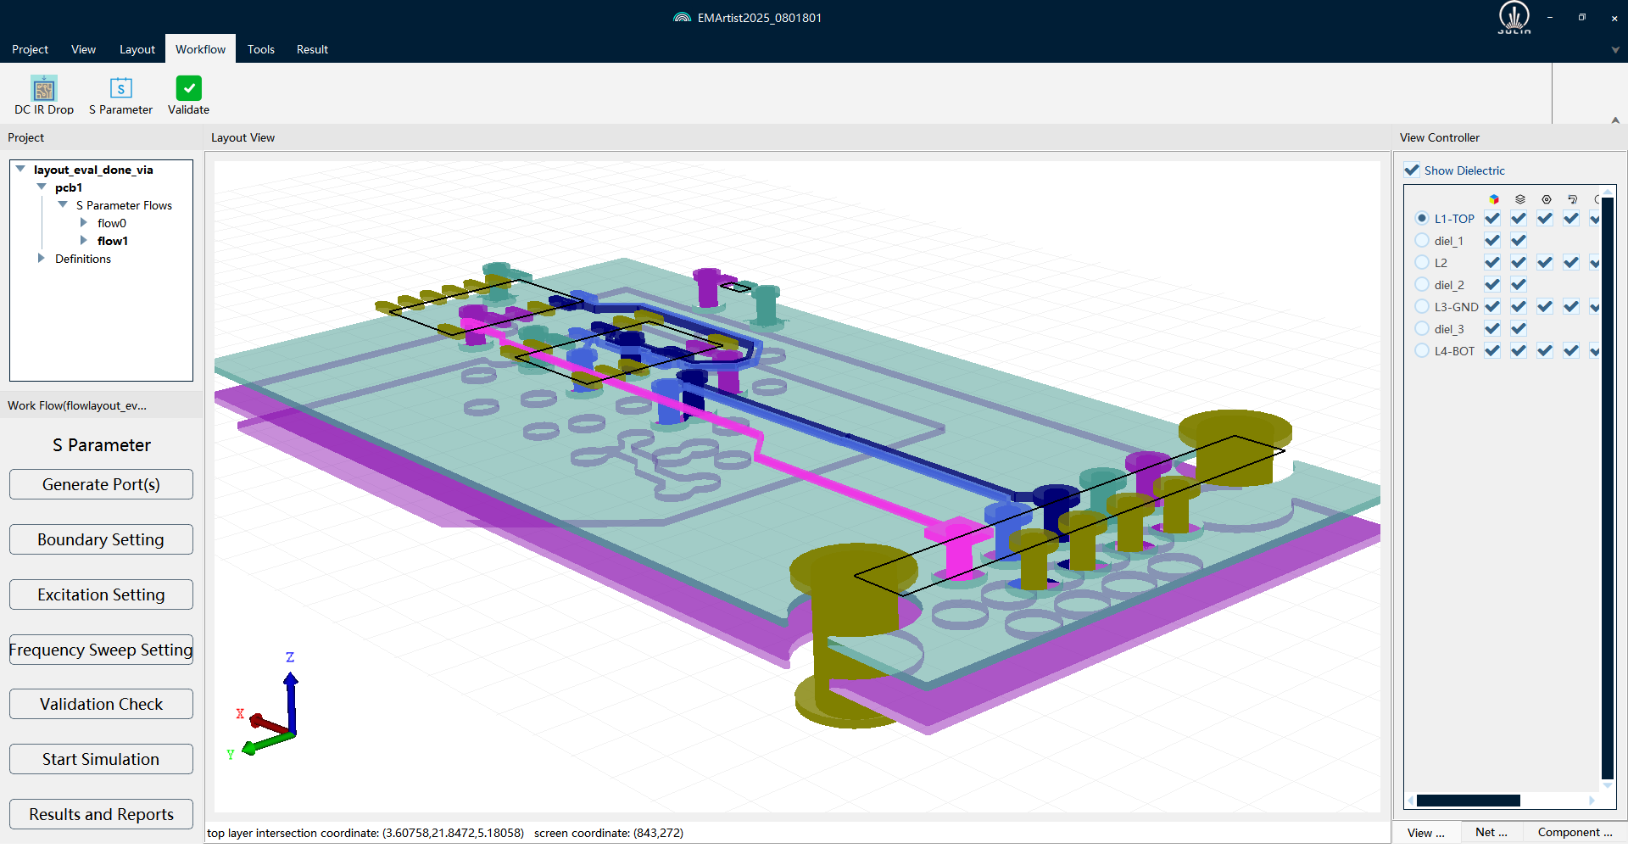This screenshot has height=865, width=1628.
Task: Select the L3-GND layer radio button
Action: [x=1422, y=307]
